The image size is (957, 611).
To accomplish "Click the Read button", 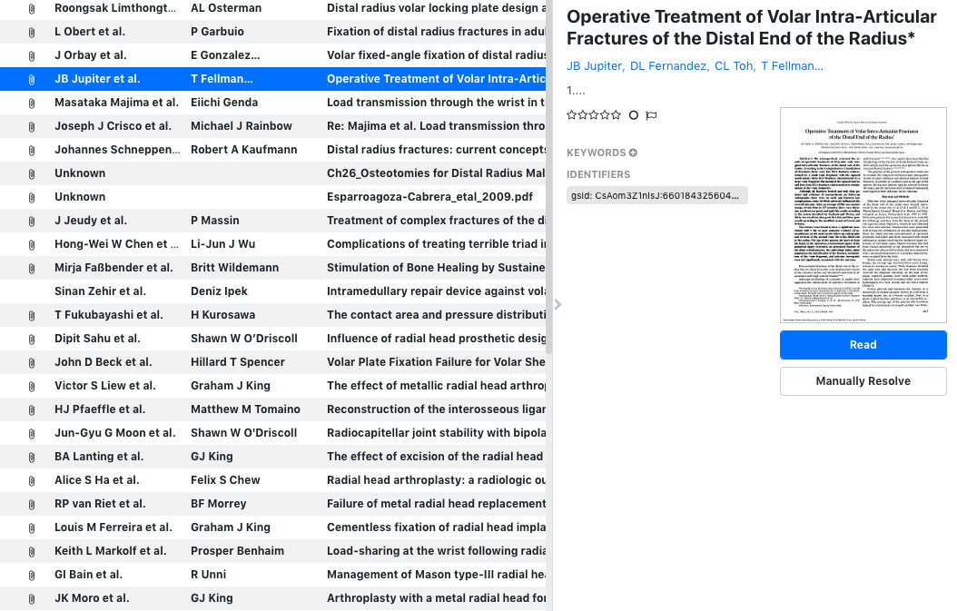I will click(862, 344).
